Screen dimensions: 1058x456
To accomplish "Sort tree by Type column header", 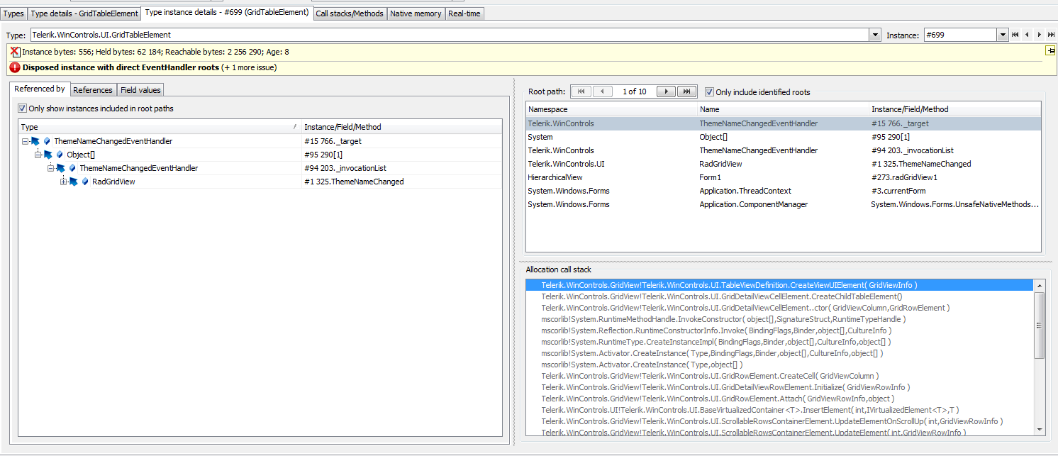I will pos(160,127).
